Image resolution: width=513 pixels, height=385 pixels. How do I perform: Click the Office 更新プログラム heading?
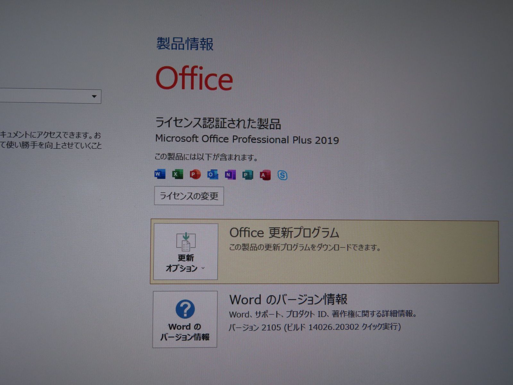pyautogui.click(x=284, y=233)
